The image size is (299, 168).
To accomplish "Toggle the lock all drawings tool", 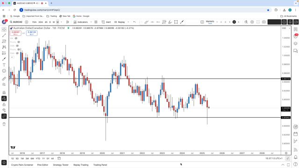I will click(x=4, y=105).
